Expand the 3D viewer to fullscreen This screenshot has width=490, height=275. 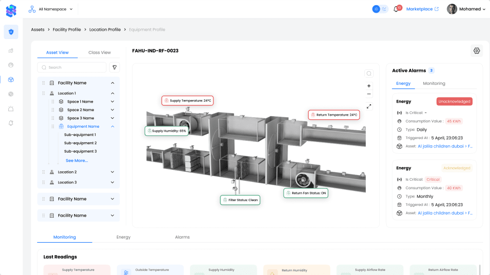click(x=369, y=106)
